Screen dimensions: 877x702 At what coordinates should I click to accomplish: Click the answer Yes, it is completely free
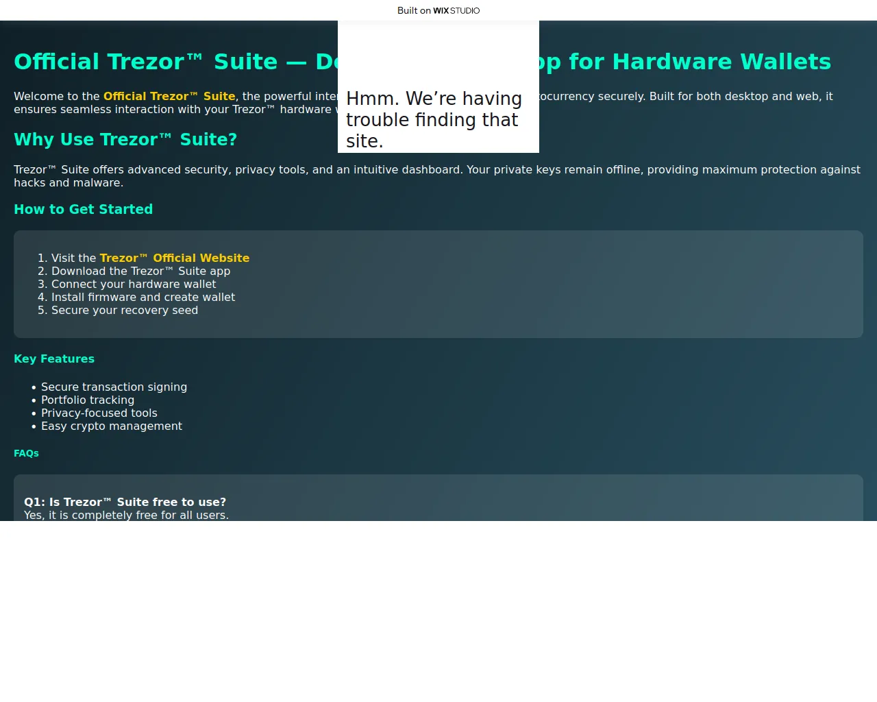point(126,515)
